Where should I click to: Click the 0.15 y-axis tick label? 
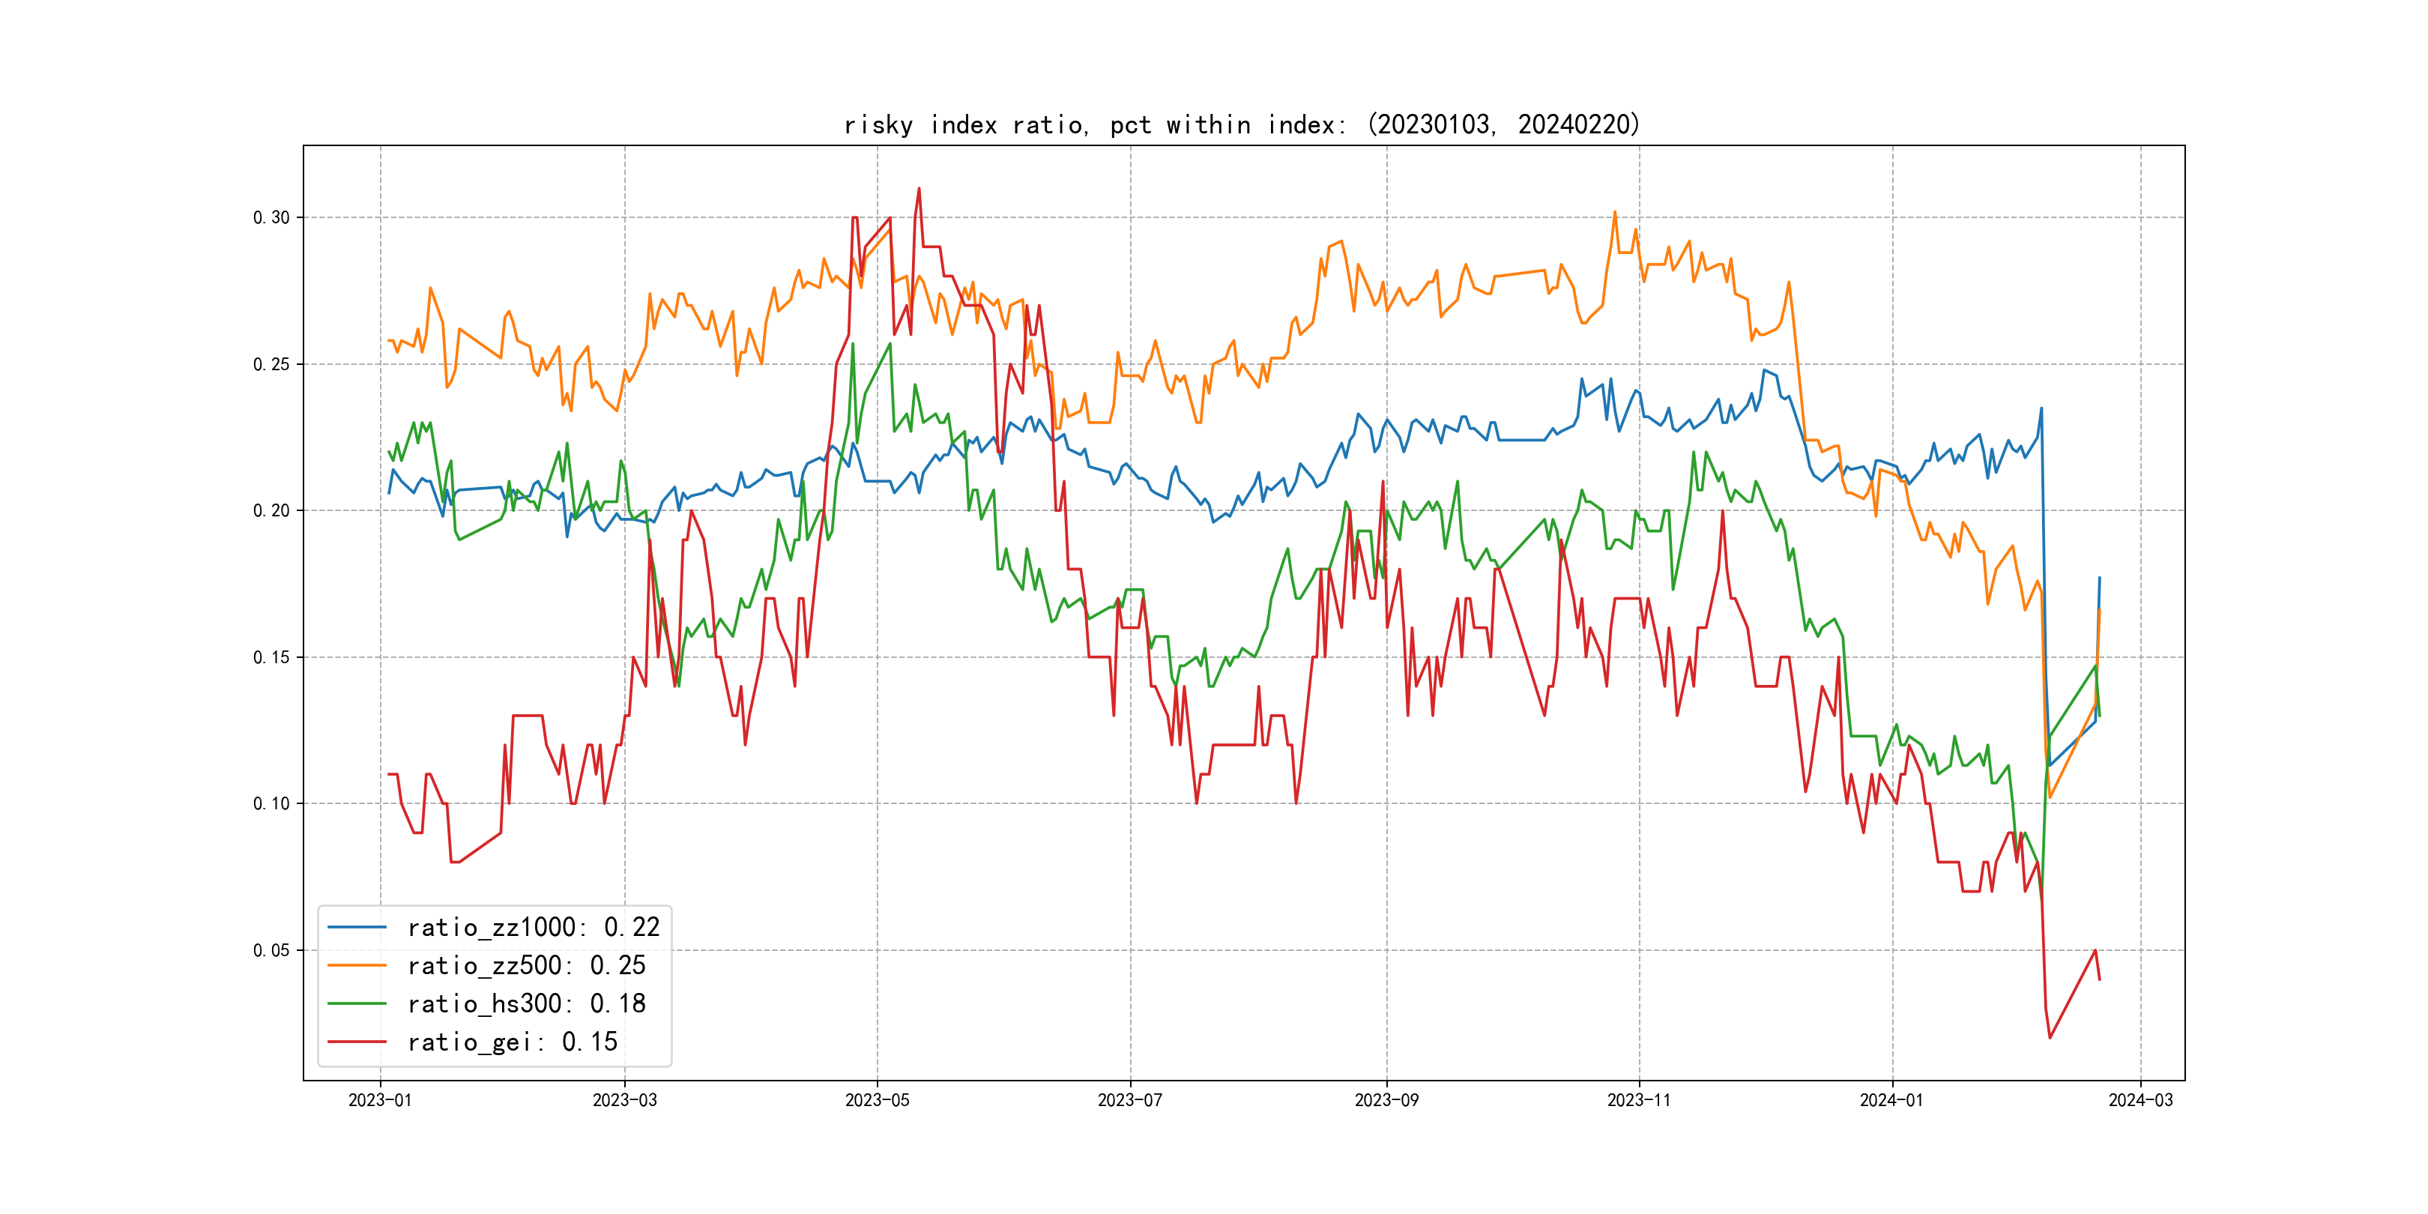pyautogui.click(x=271, y=657)
